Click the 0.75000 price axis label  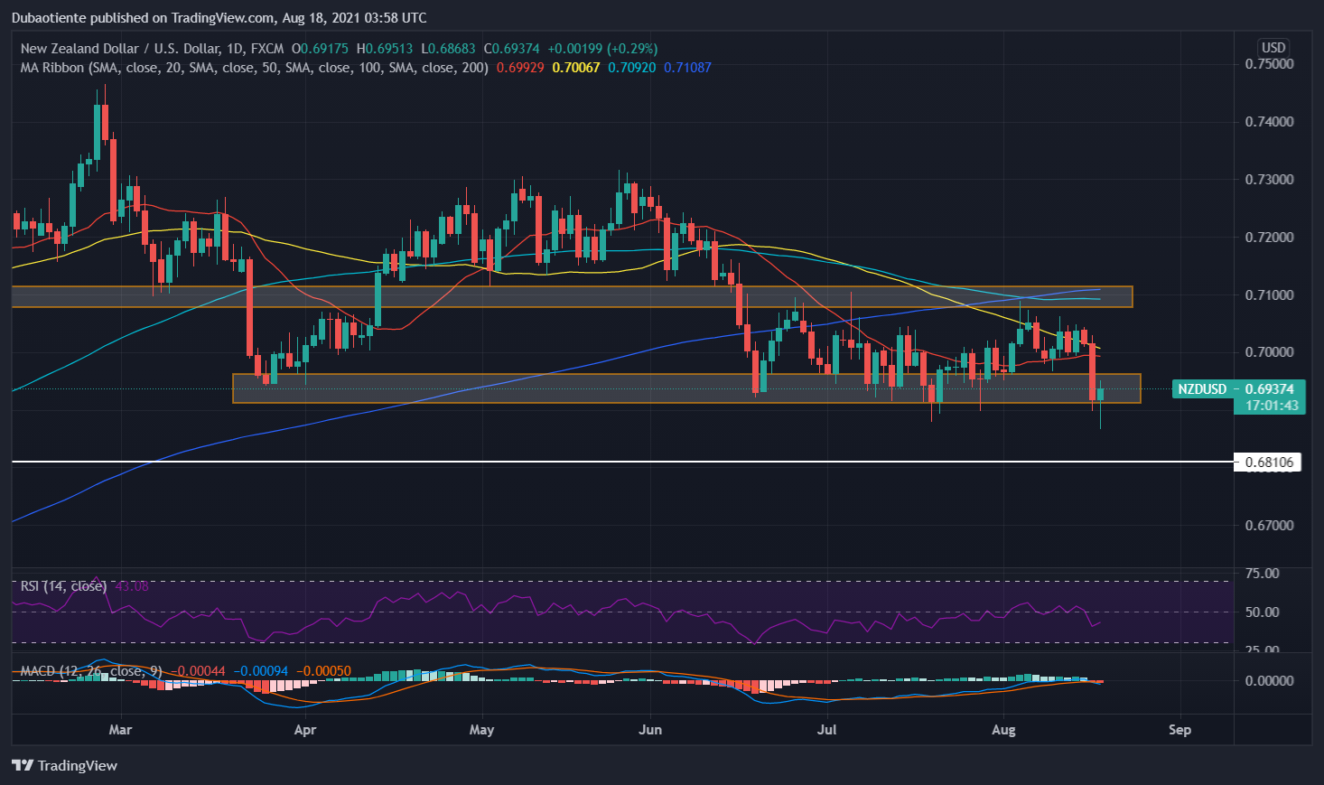pyautogui.click(x=1269, y=64)
